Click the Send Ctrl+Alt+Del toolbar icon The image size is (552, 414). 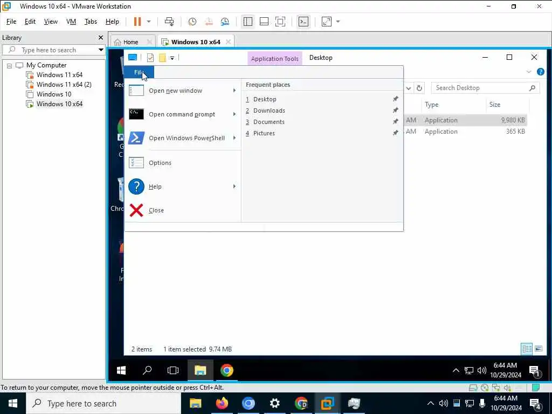tap(169, 22)
